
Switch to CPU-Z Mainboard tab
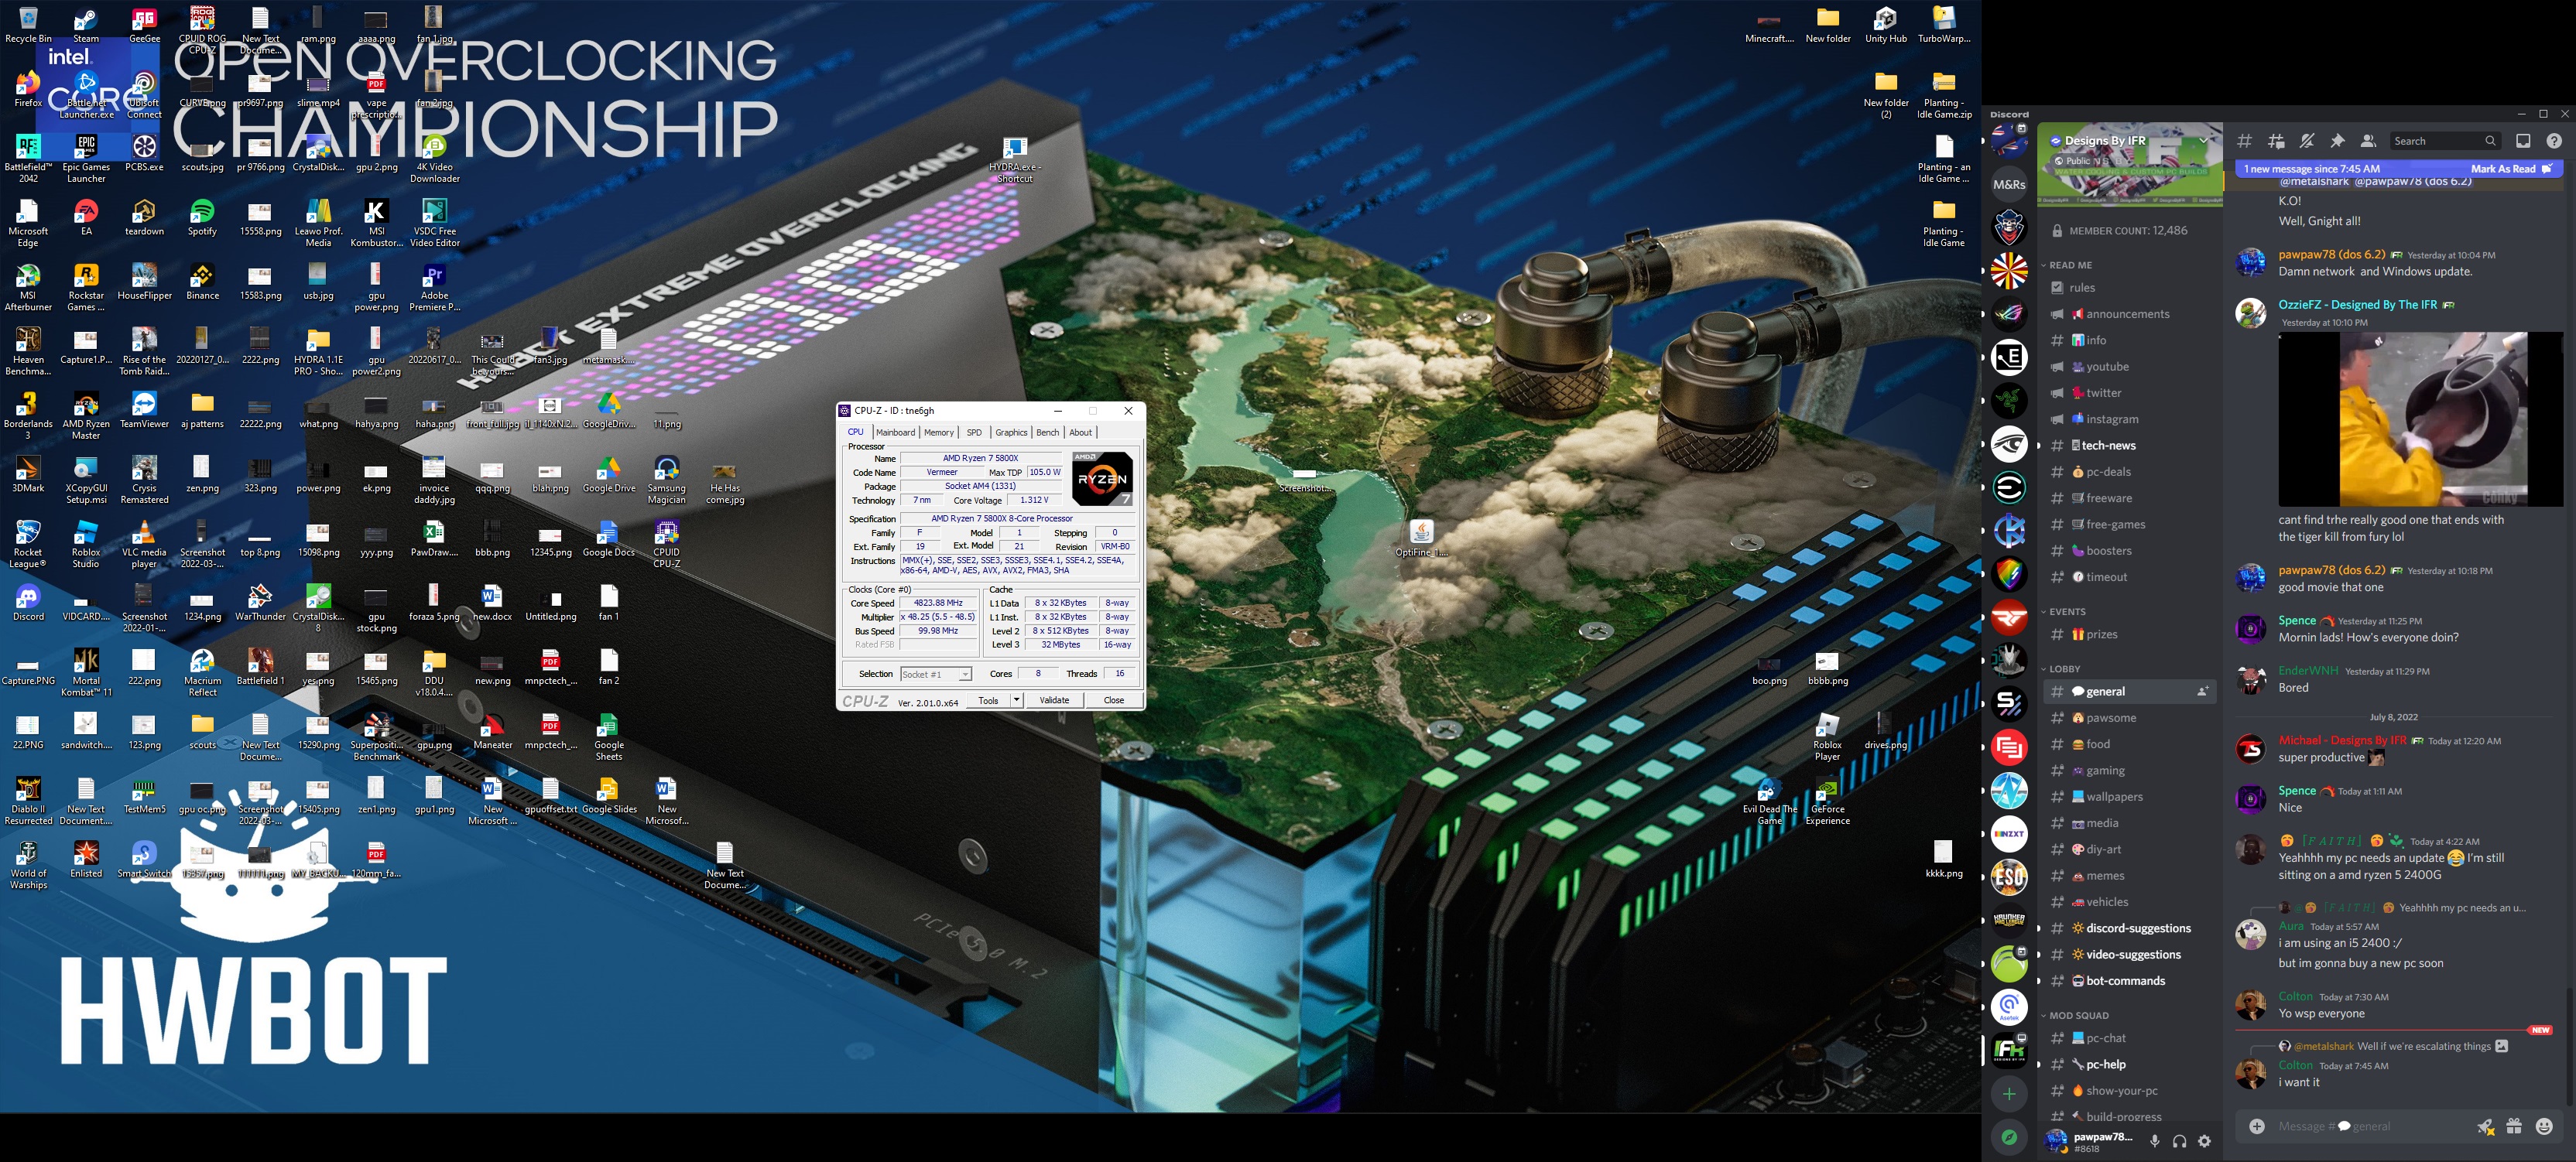click(x=895, y=432)
